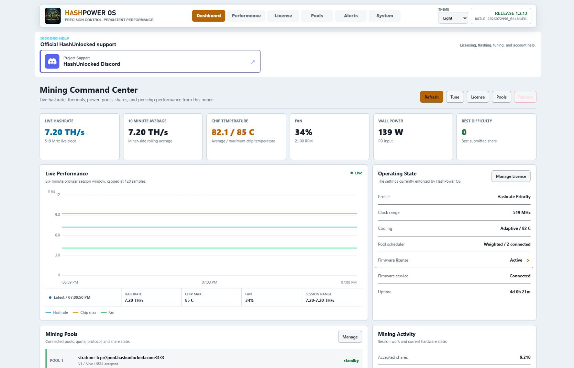Click the Session Range 7.20-7.20 TH/s value
The image size is (574, 368).
[320, 300]
